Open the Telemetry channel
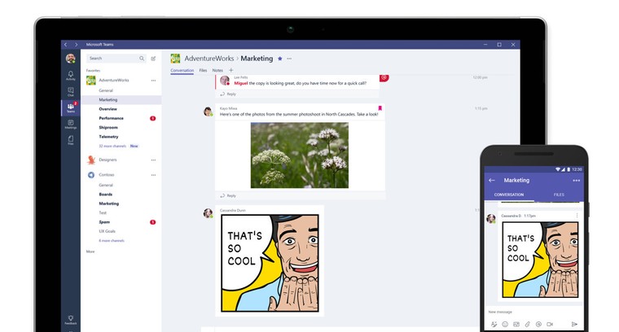 coord(108,137)
